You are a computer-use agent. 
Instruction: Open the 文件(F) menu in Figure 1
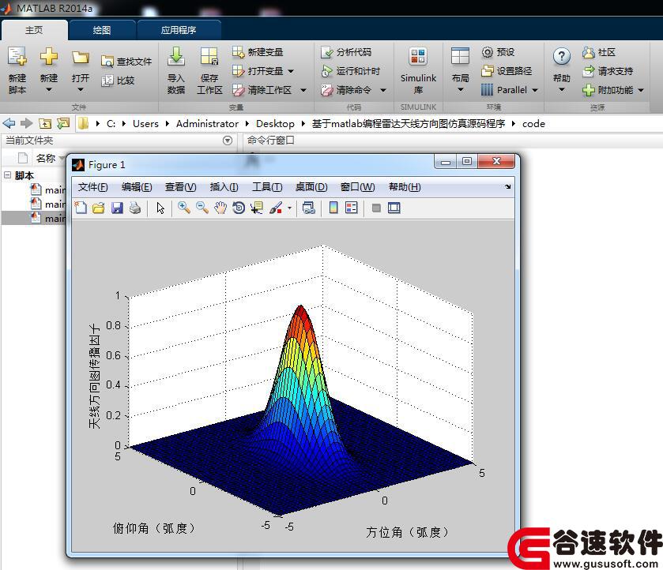point(92,187)
